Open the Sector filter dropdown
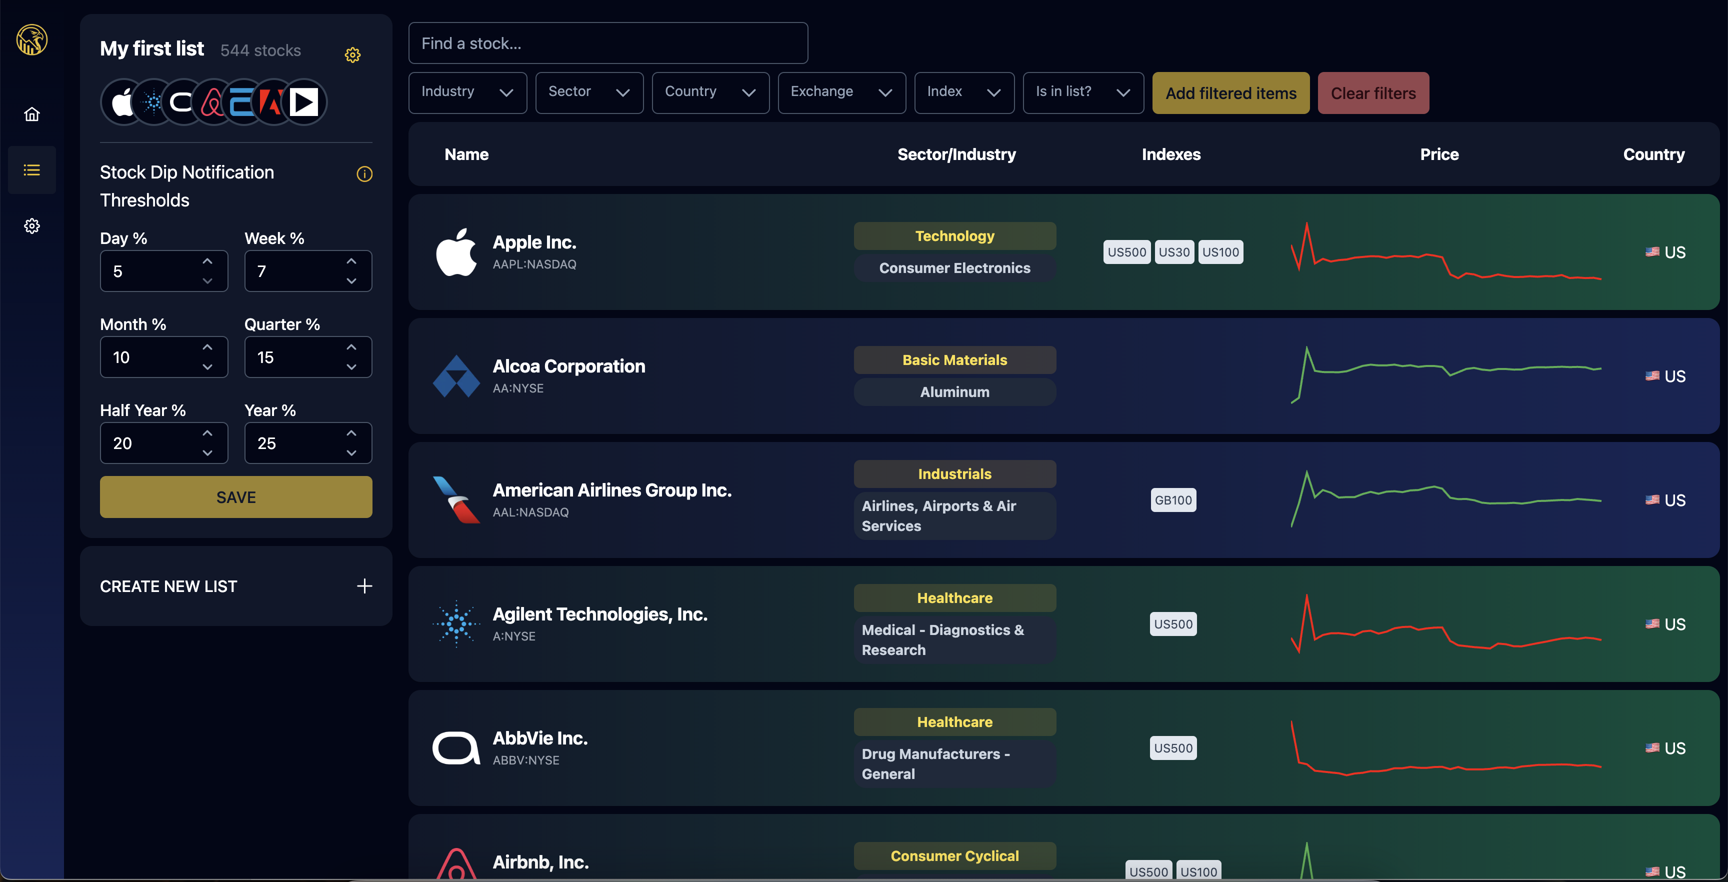 pyautogui.click(x=589, y=92)
